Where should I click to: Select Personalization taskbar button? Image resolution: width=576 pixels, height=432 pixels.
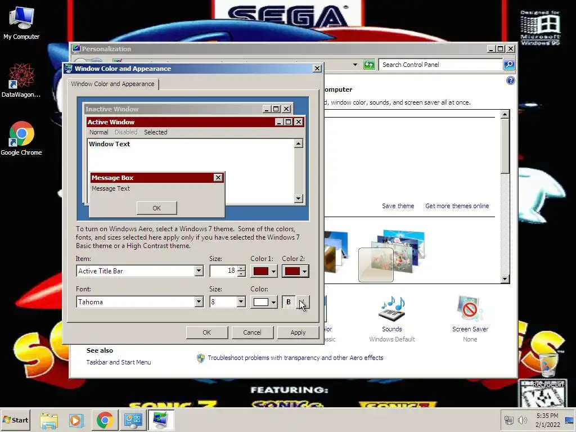tap(161, 420)
